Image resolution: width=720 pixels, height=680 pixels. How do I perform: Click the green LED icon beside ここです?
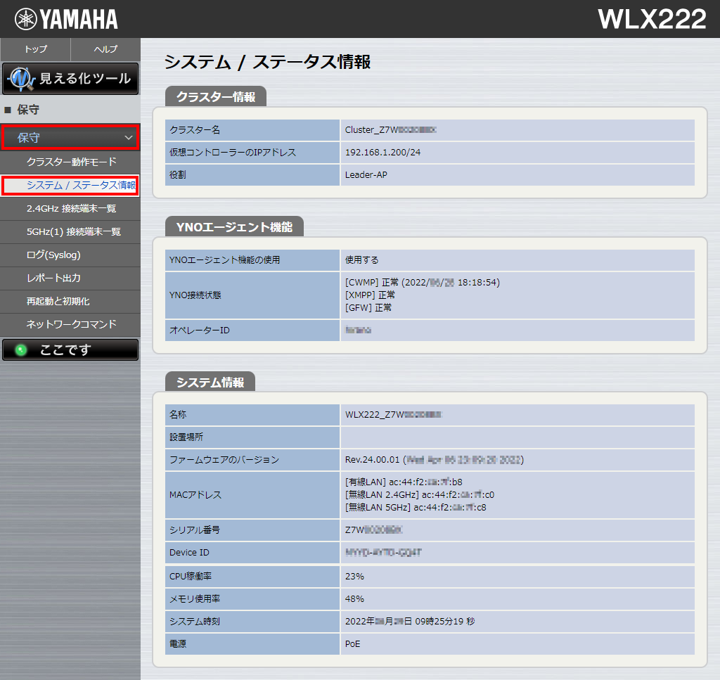click(21, 350)
